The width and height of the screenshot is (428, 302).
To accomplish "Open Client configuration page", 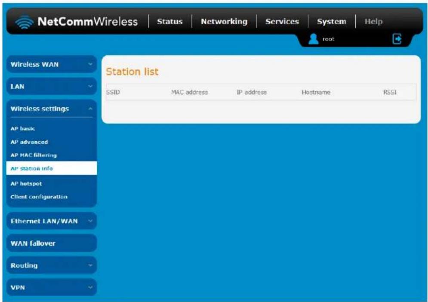I will click(39, 197).
